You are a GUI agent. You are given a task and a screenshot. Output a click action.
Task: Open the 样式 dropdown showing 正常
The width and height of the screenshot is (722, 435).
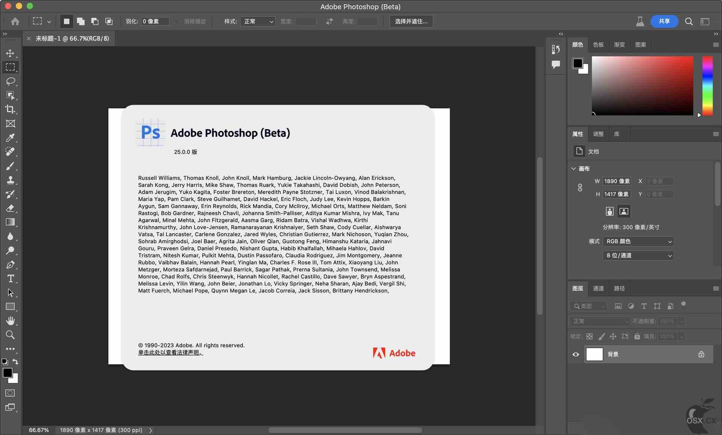coord(258,21)
